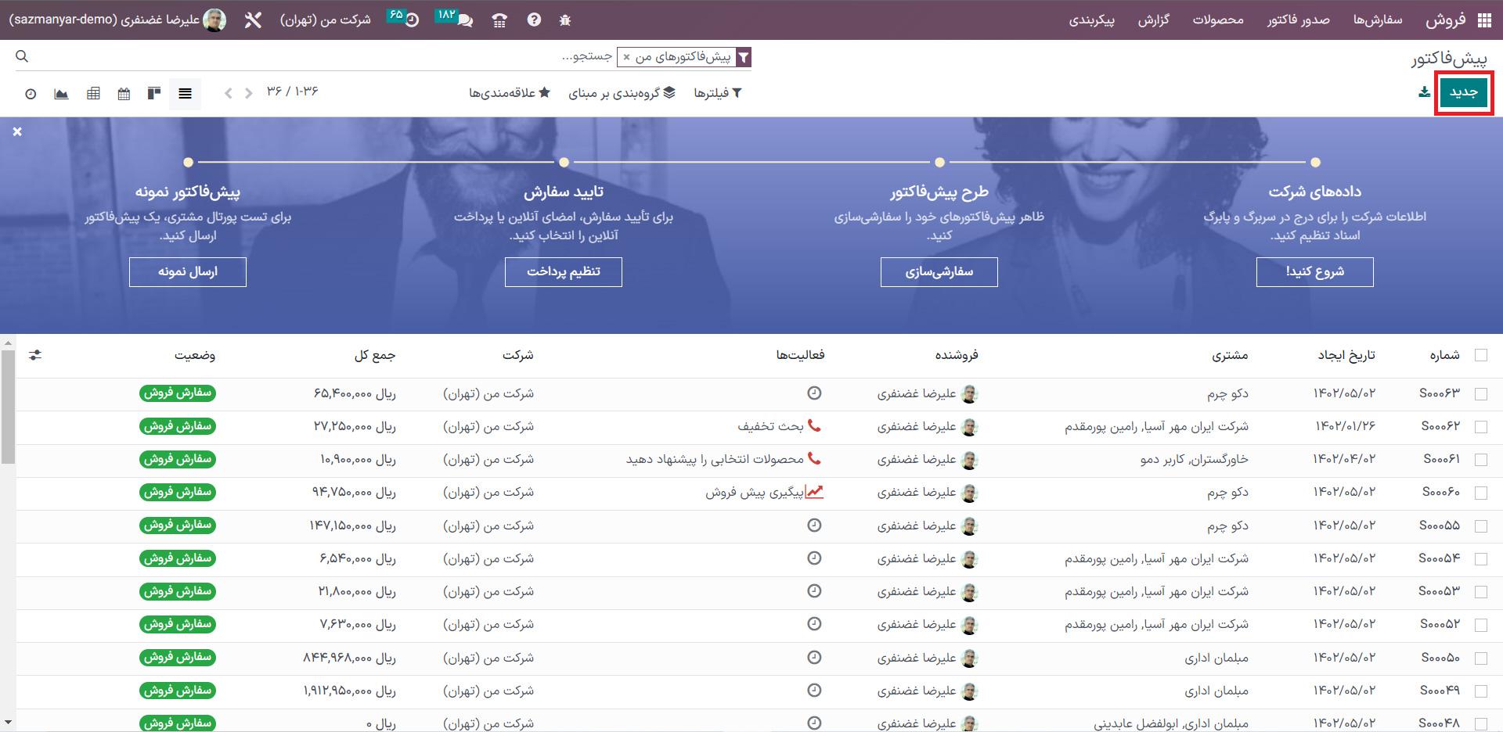Click phone activity in row S00061
Screen dimensions: 1503x732
tap(814, 459)
